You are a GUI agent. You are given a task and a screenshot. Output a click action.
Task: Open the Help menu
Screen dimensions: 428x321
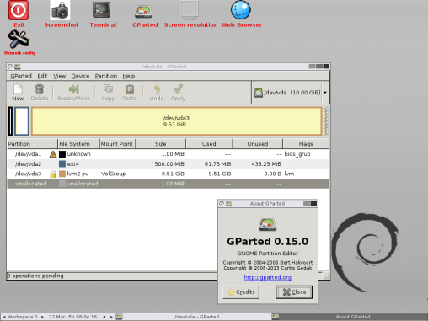click(129, 76)
